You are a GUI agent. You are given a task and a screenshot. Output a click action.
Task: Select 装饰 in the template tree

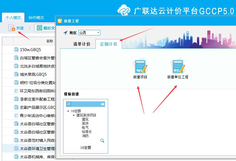coord(85,123)
